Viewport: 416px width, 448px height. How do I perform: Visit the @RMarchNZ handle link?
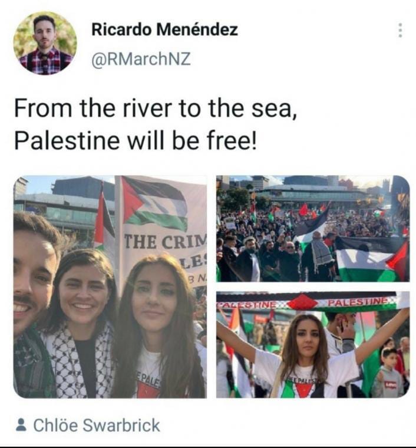[x=141, y=59]
